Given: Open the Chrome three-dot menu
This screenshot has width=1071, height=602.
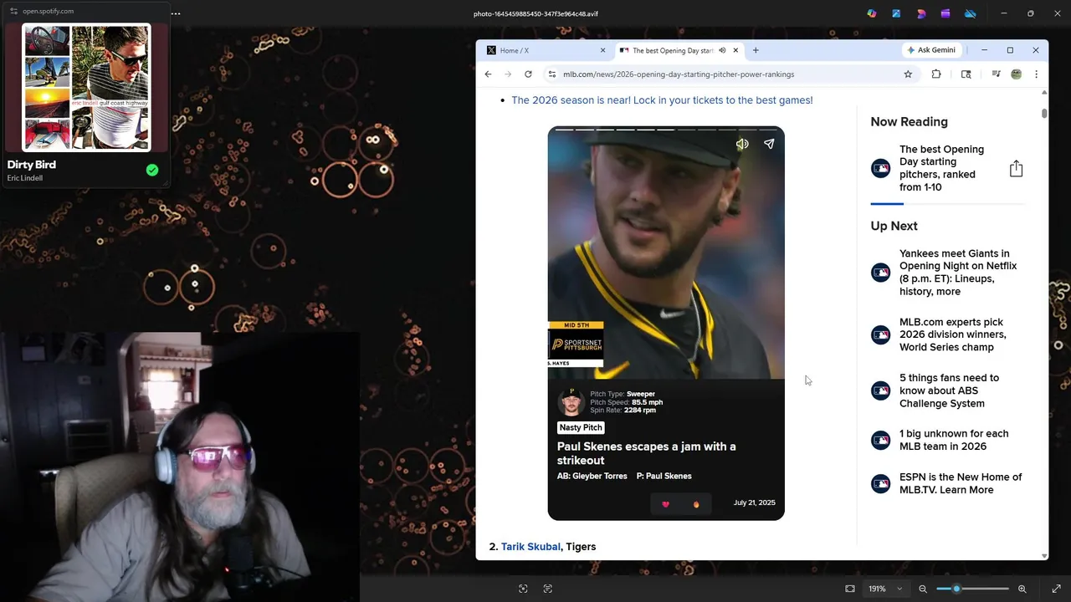Looking at the screenshot, I should pos(1036,74).
